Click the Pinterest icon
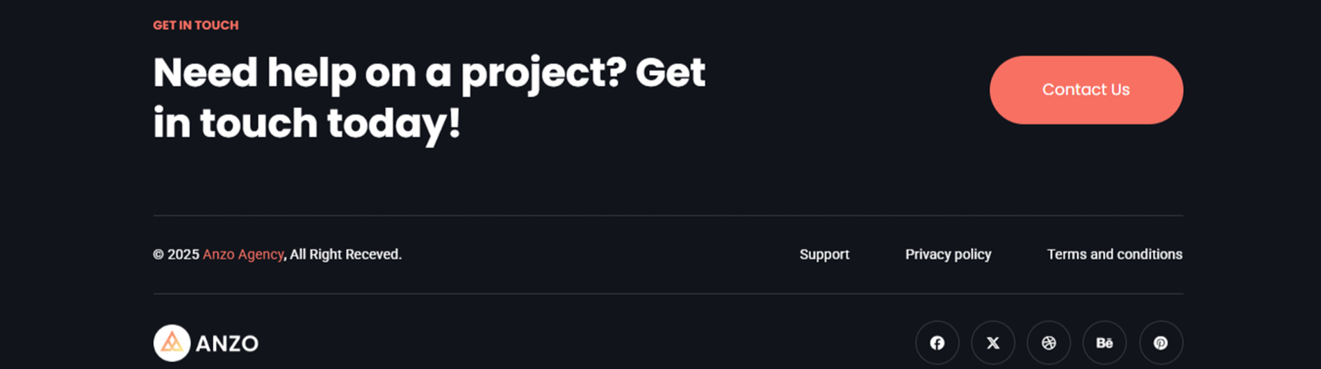 (1160, 343)
